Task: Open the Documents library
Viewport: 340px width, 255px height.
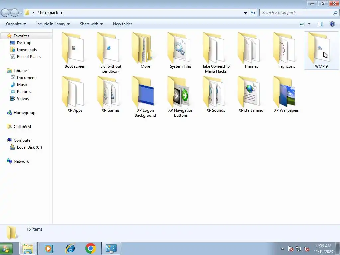Action: [x=27, y=78]
